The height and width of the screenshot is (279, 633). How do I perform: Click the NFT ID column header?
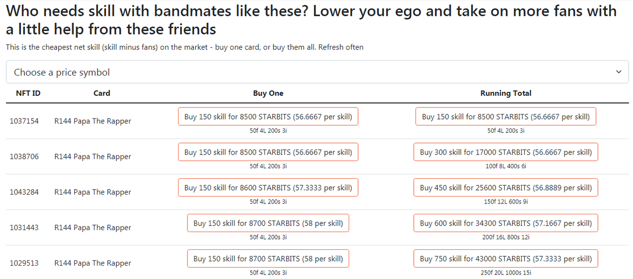(28, 93)
